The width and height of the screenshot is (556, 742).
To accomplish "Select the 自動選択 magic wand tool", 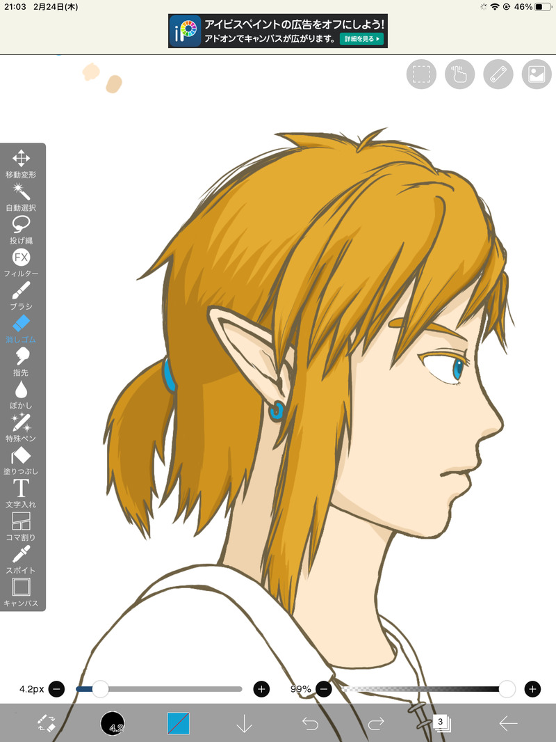I will point(21,197).
